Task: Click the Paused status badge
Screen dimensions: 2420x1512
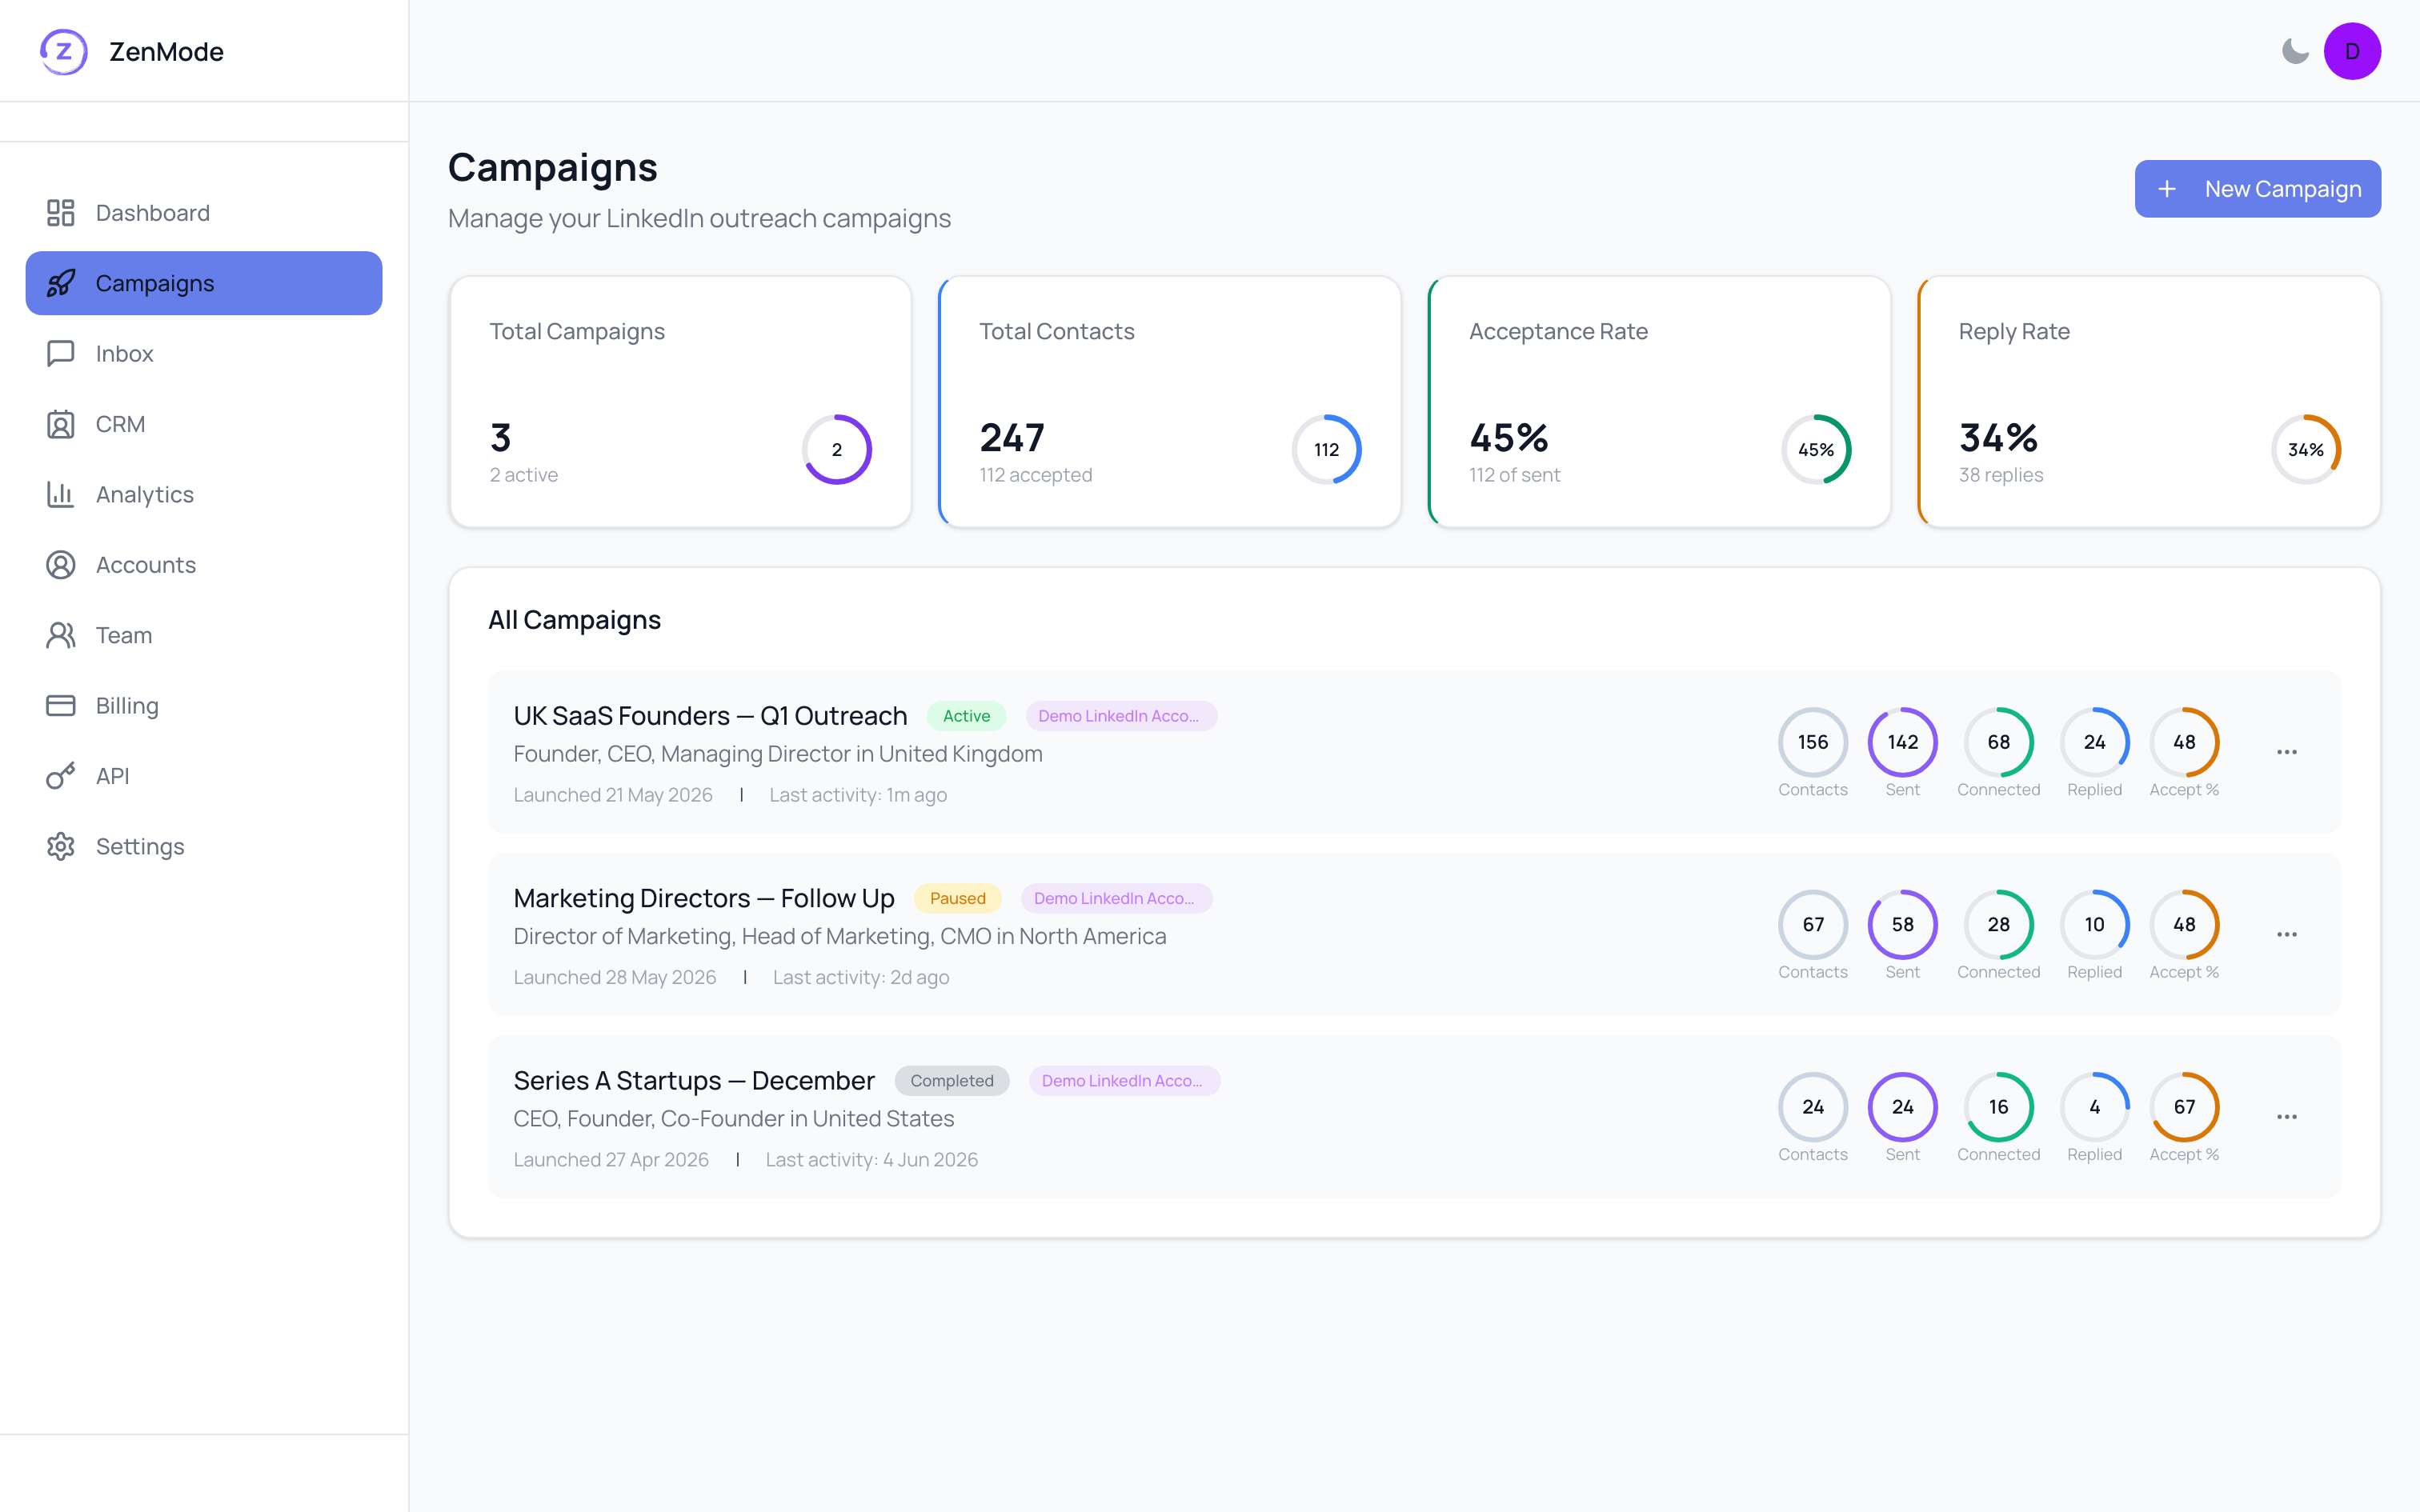Action: click(957, 898)
